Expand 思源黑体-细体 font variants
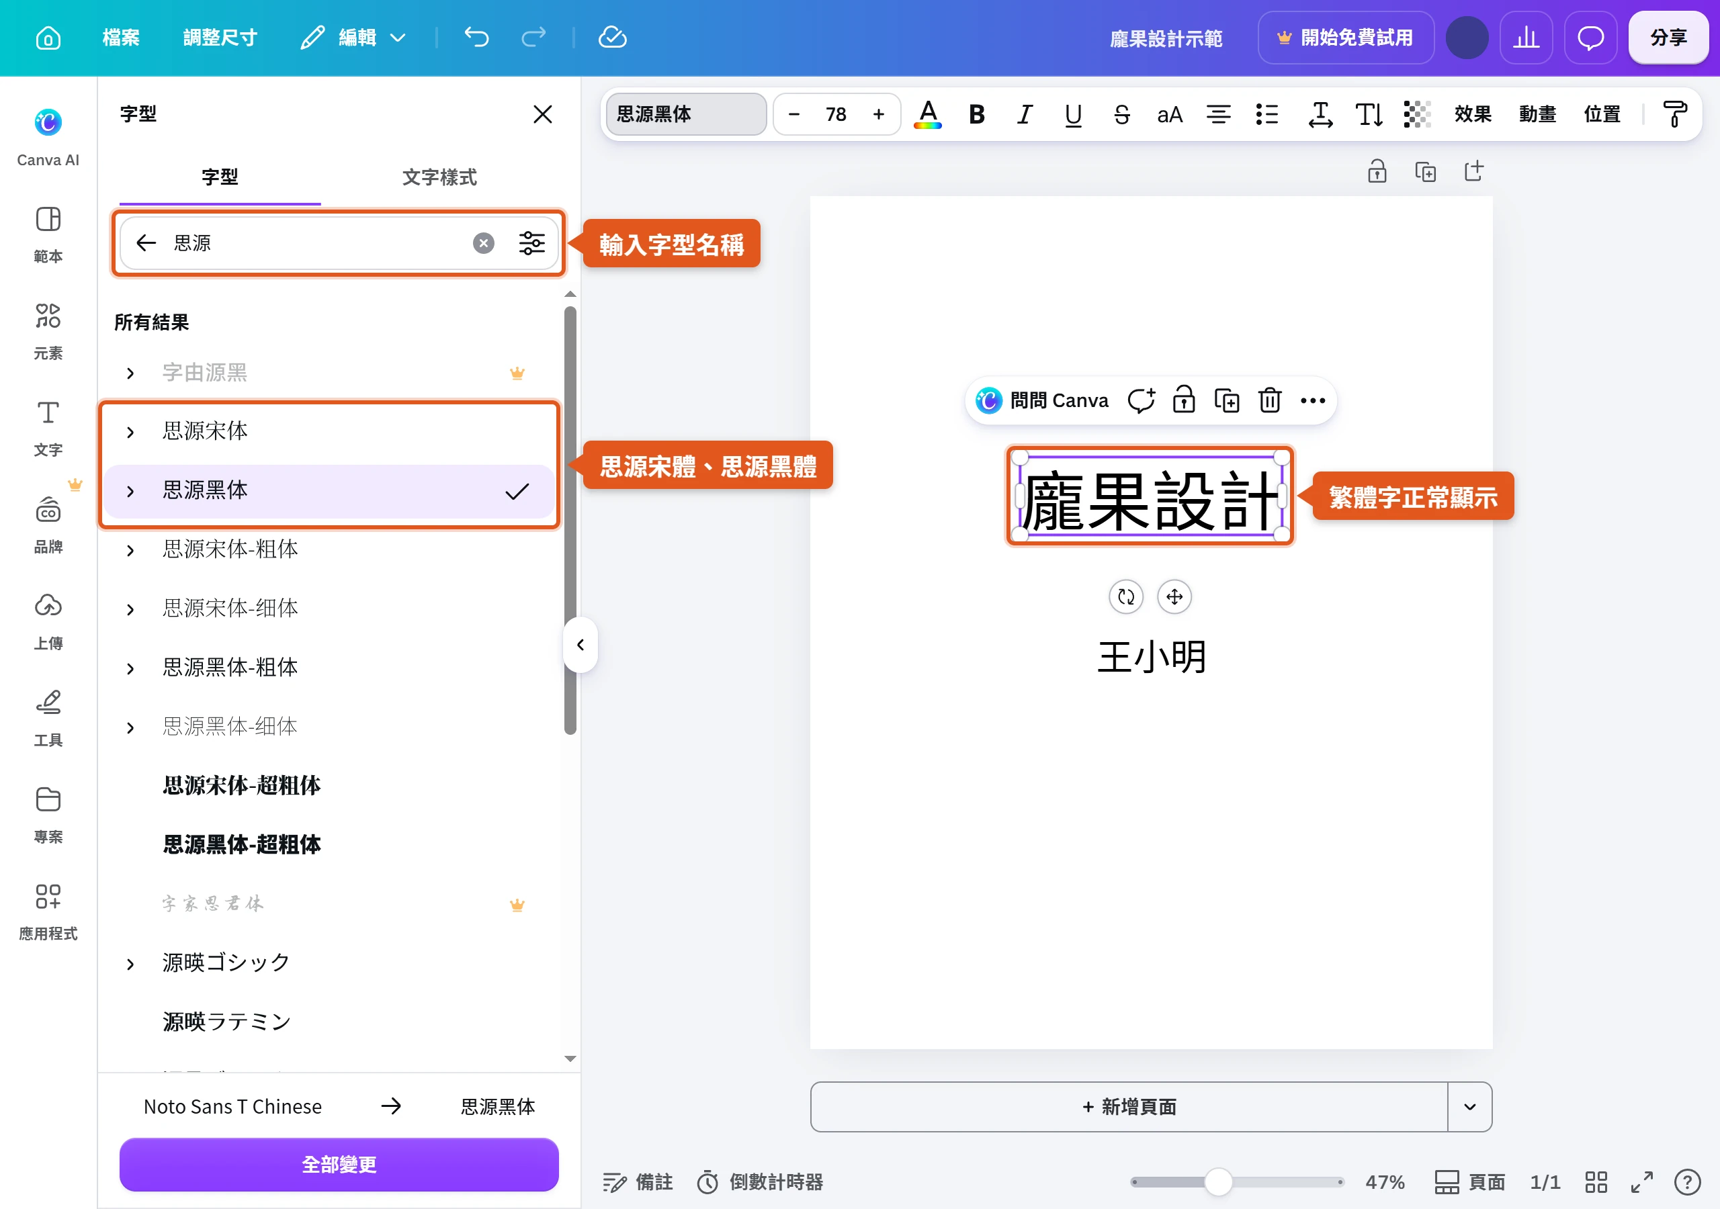1720x1209 pixels. [x=130, y=727]
